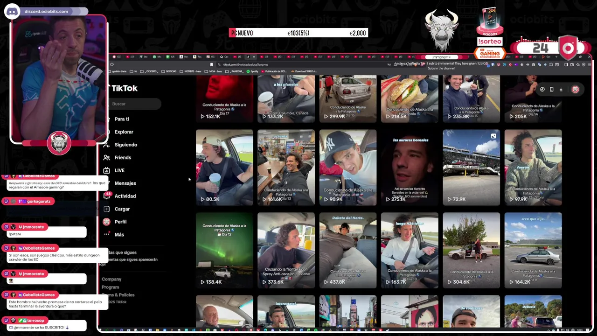Open the Perfil avatar in sidebar
The width and height of the screenshot is (597, 336).
click(x=107, y=222)
